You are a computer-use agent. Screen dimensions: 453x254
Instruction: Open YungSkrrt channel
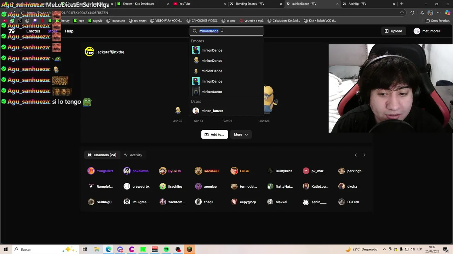coord(101,171)
